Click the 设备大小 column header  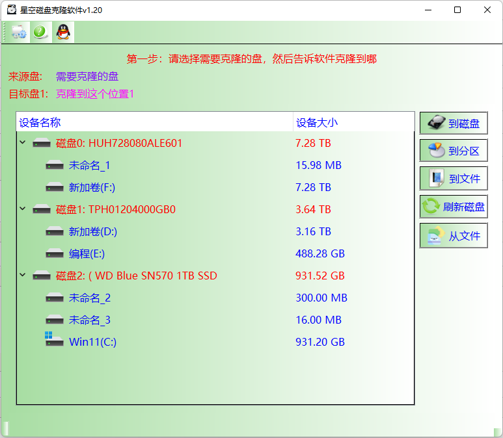(317, 122)
